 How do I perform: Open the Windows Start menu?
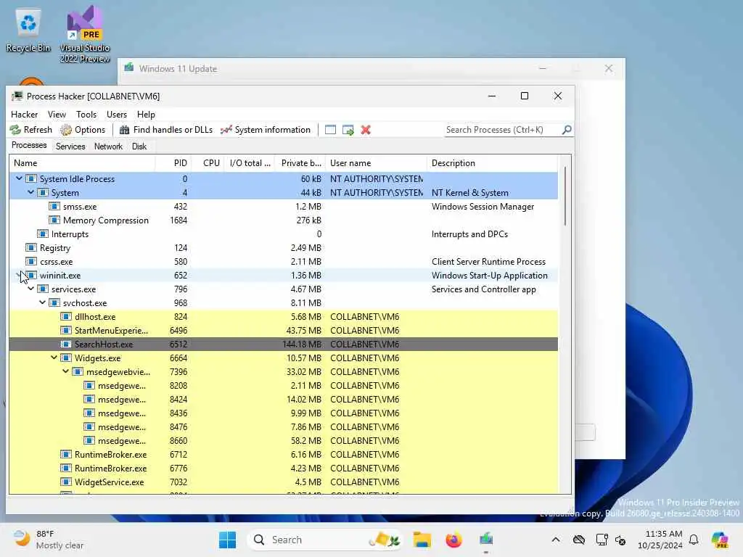pos(227,540)
